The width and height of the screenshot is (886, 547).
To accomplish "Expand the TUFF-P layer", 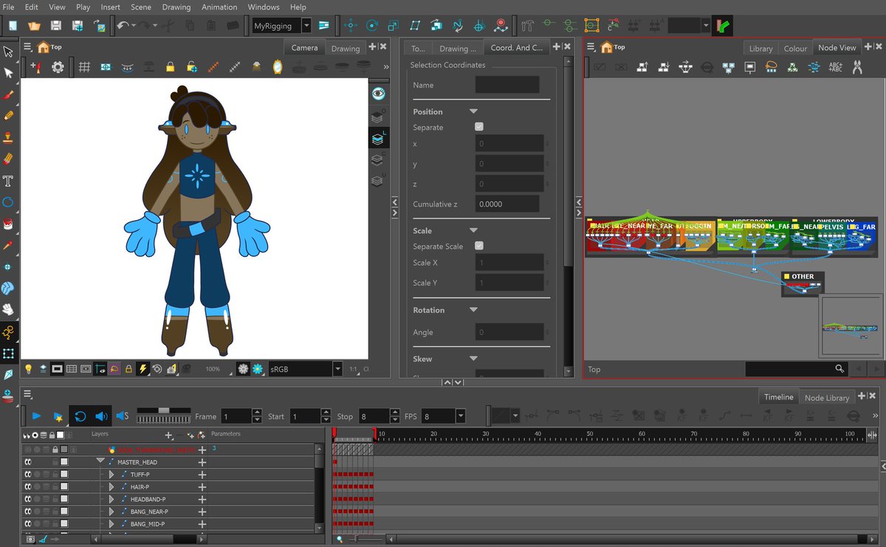I will pyautogui.click(x=111, y=475).
